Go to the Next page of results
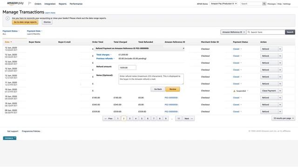Image resolution: width=298 pixels, height=167 pixels. pyautogui.click(x=189, y=119)
